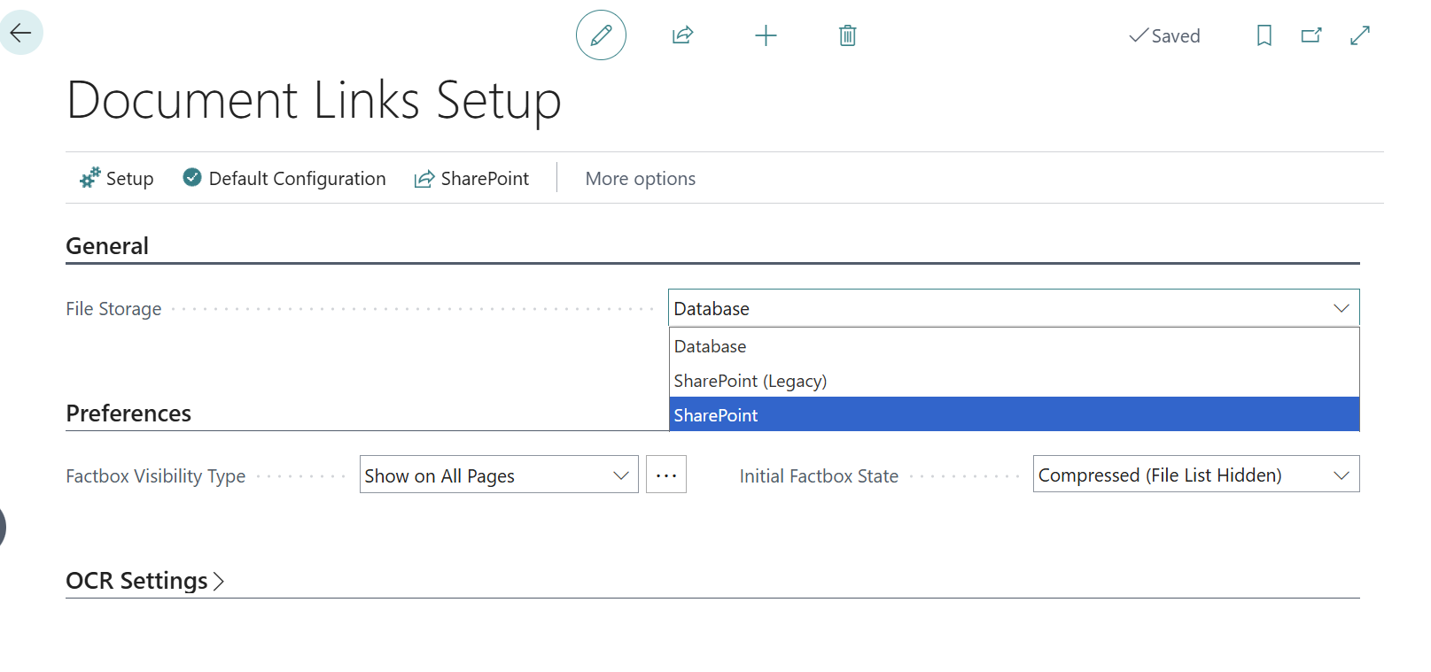Image resolution: width=1431 pixels, height=672 pixels.
Task: Open Factbox Visibility Type dropdown
Action: coord(498,475)
